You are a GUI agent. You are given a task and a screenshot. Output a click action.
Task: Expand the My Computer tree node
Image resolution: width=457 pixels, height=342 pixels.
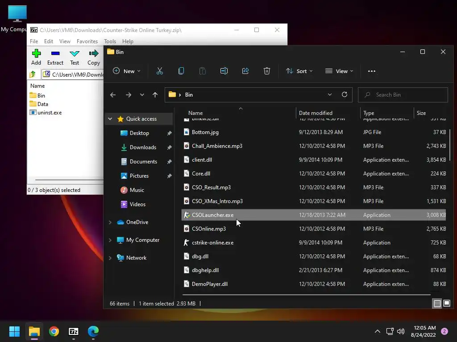(110, 240)
